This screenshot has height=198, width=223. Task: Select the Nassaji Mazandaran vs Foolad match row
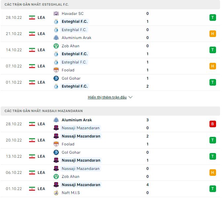(x=110, y=140)
